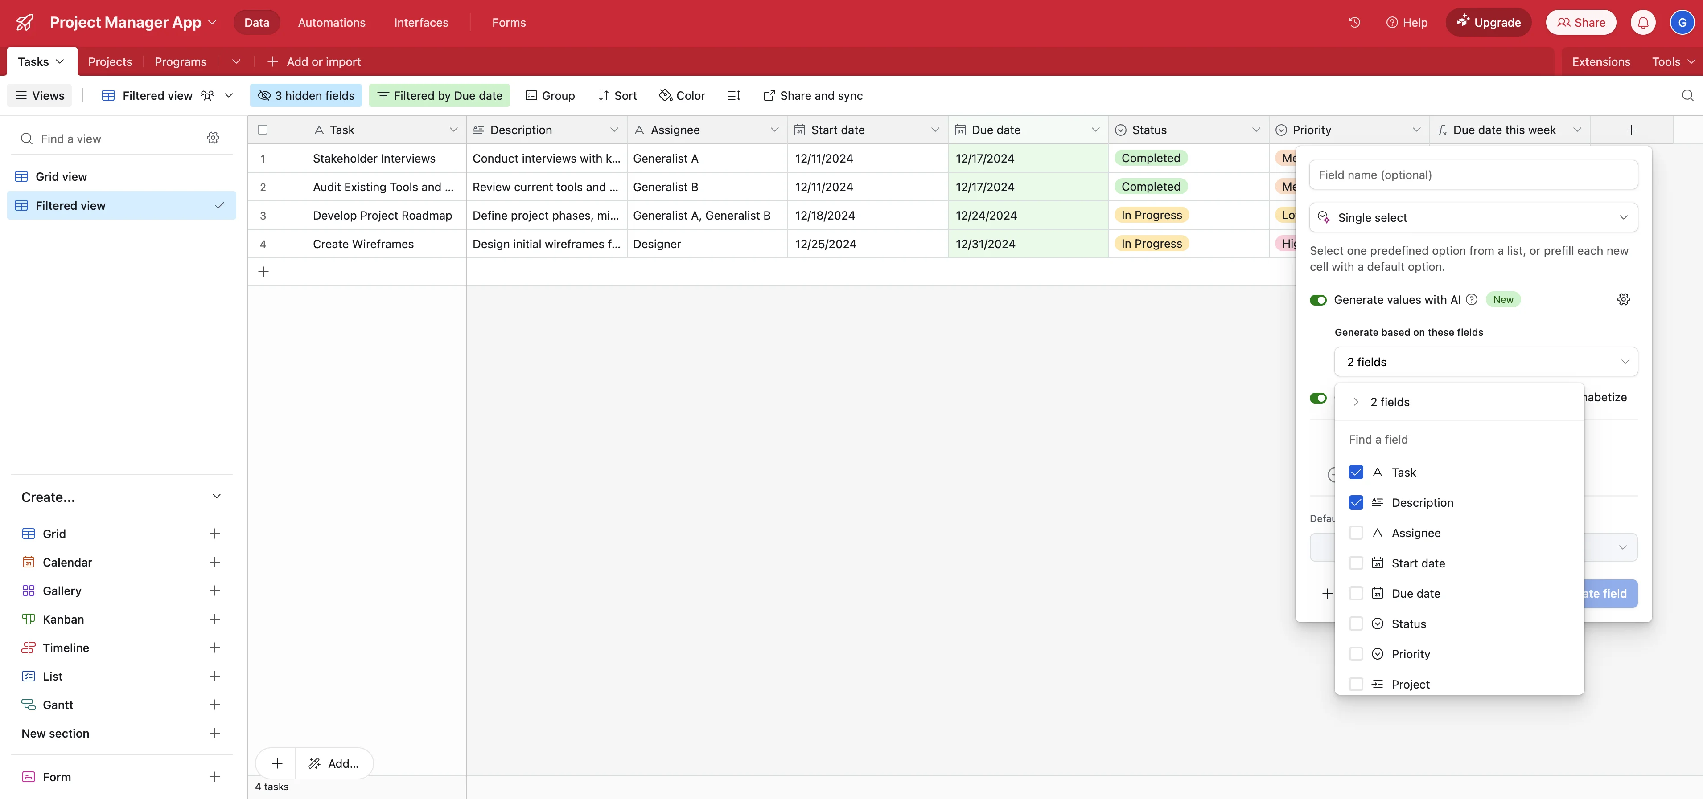
Task: Open base history clock icon
Action: point(1354,22)
